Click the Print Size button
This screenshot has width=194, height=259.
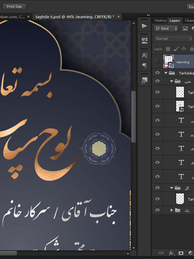pos(14,6)
